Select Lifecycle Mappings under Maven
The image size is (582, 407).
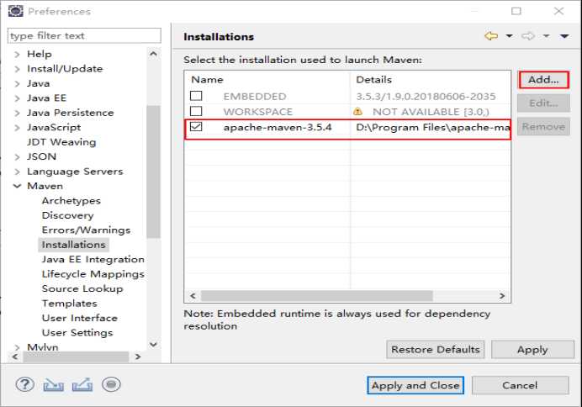point(93,274)
